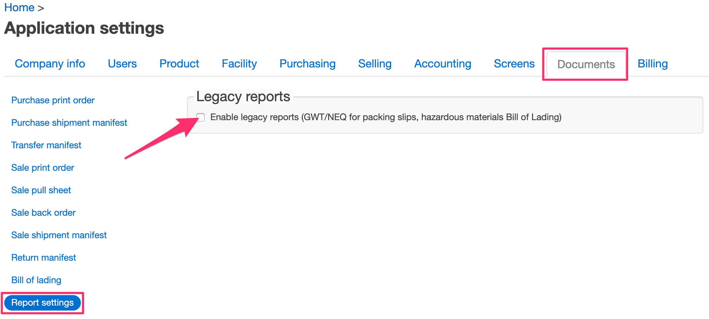The height and width of the screenshot is (319, 709).
Task: Open the Transfer manifest document
Action: tap(46, 145)
